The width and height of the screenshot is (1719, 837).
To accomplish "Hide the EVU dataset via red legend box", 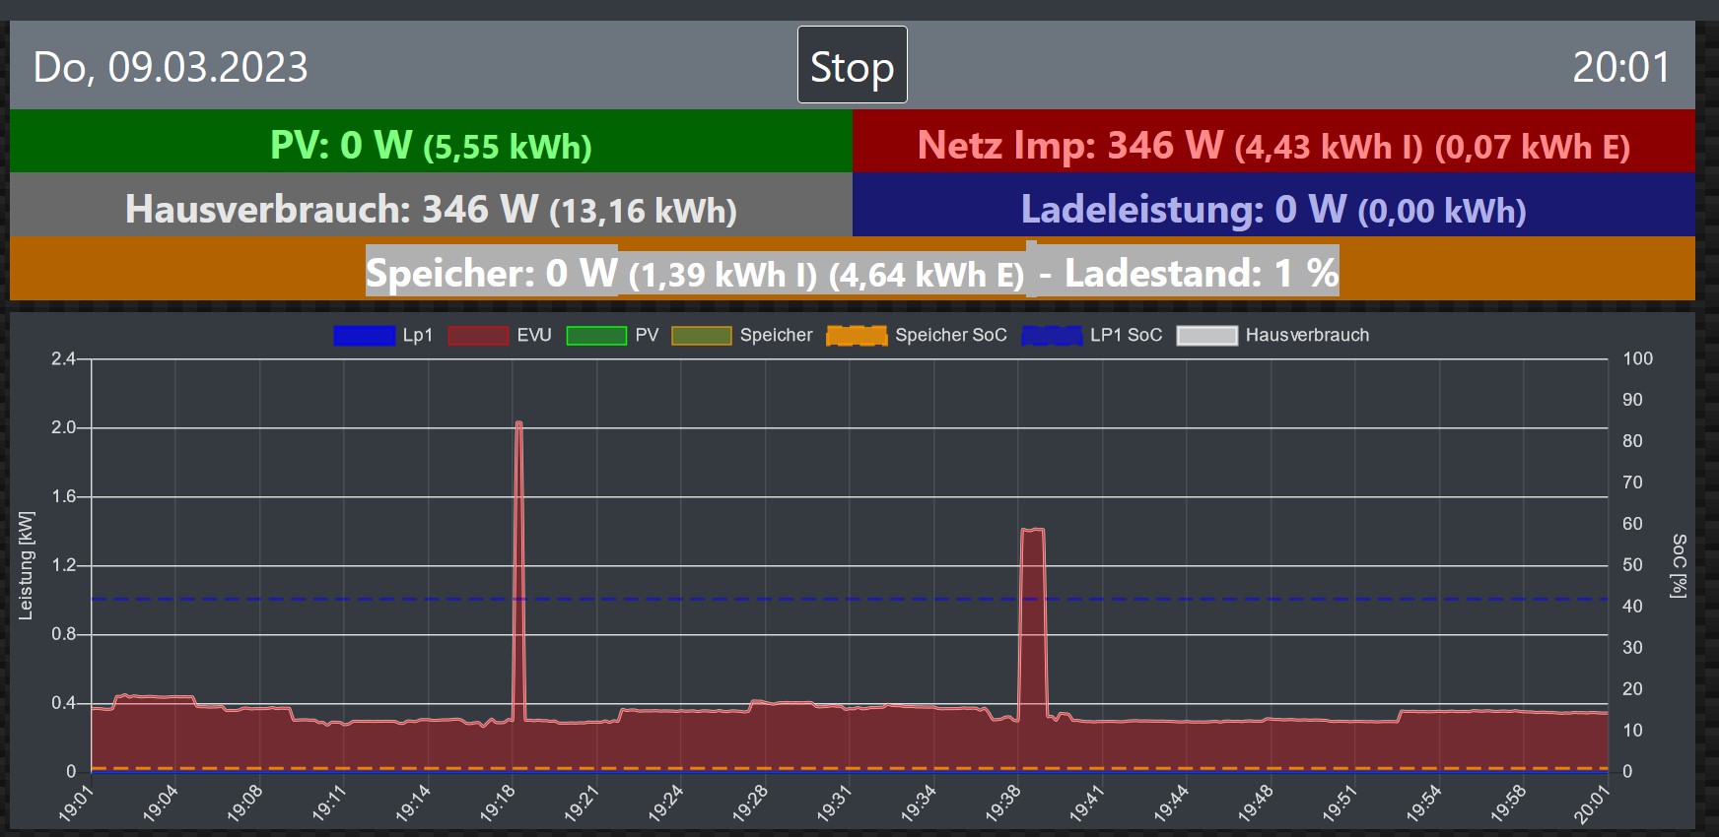I will pyautogui.click(x=478, y=336).
